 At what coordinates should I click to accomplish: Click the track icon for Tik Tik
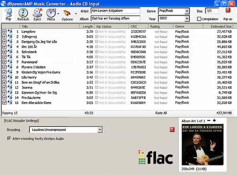pyautogui.click(x=10, y=56)
